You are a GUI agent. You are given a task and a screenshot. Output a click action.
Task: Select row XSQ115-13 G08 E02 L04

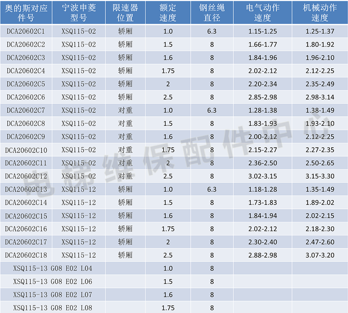pos(174,268)
